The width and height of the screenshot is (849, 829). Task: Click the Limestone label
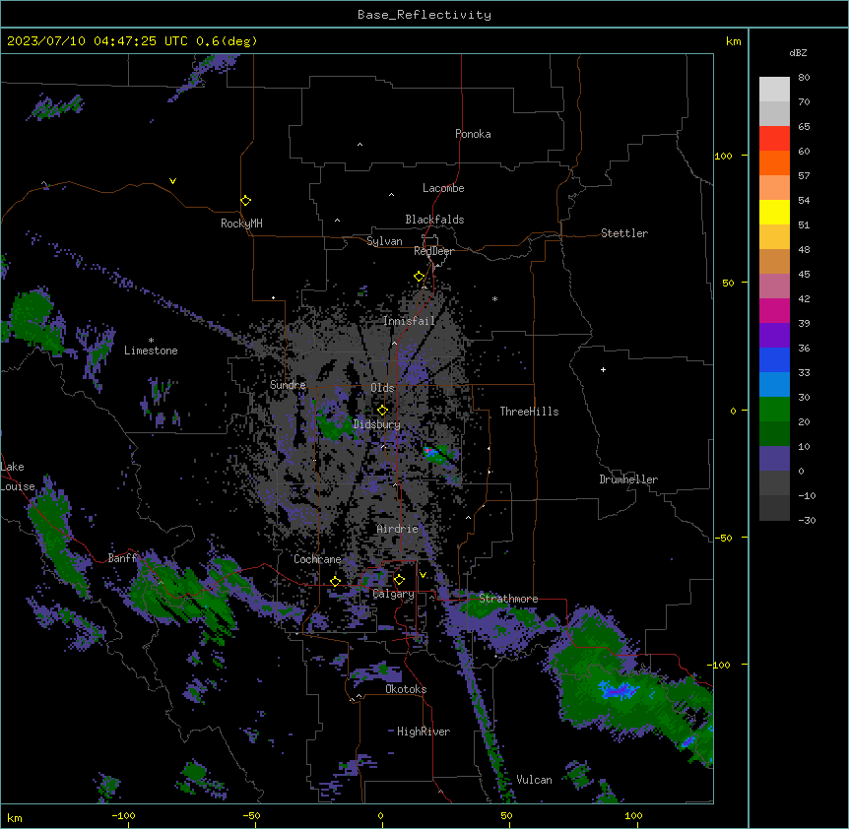tap(151, 351)
